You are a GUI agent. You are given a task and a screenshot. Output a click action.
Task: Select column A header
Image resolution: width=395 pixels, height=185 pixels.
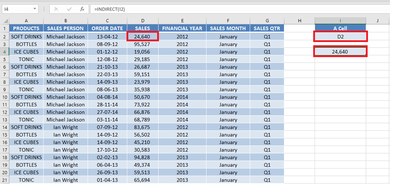26,21
